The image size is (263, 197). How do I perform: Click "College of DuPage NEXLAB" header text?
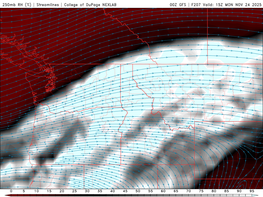click(90, 5)
